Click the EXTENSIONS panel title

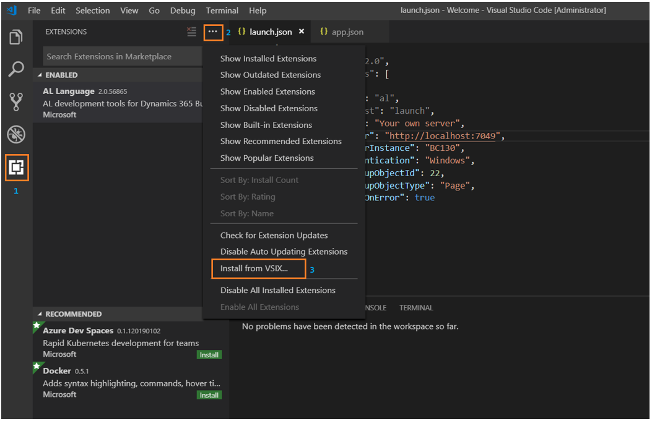click(x=66, y=32)
